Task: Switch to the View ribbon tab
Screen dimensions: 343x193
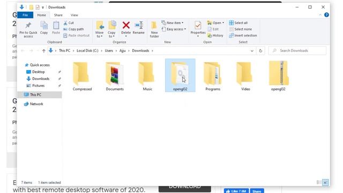Action: 74,15
